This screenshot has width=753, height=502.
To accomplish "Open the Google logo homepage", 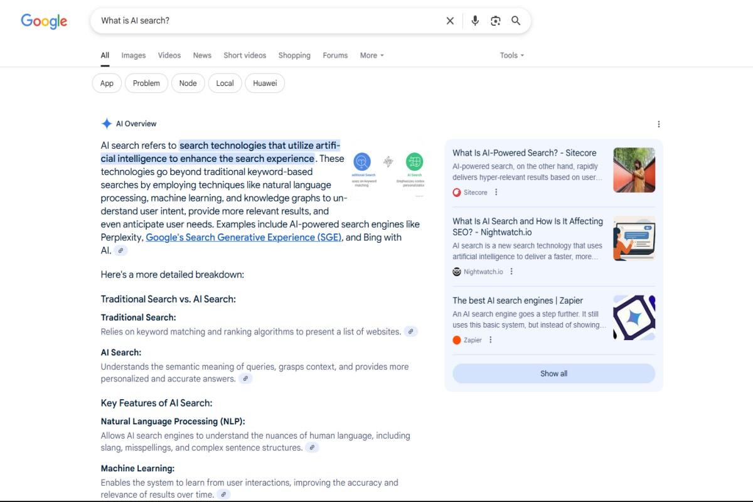I will pyautogui.click(x=44, y=21).
